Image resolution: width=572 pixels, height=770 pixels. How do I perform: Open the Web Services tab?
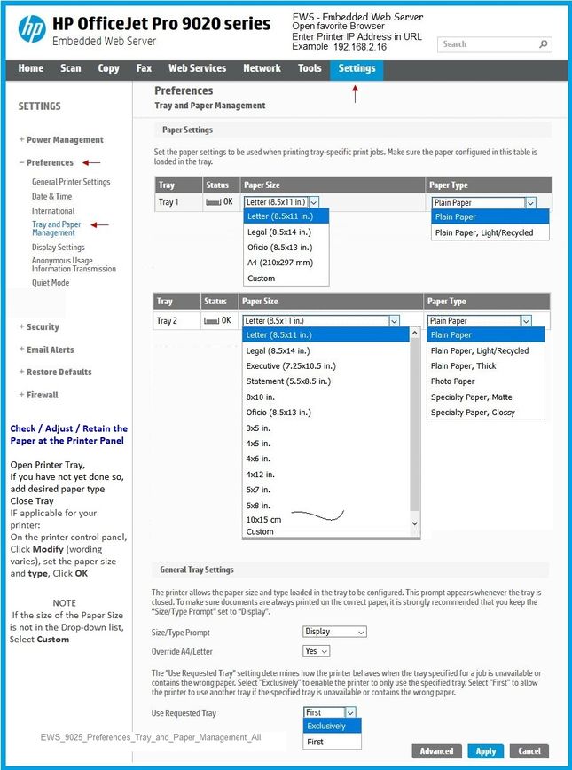(x=198, y=69)
